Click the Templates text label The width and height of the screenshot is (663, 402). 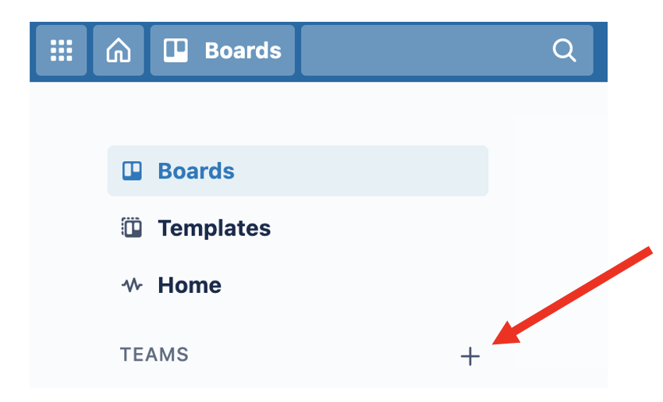pyautogui.click(x=214, y=228)
